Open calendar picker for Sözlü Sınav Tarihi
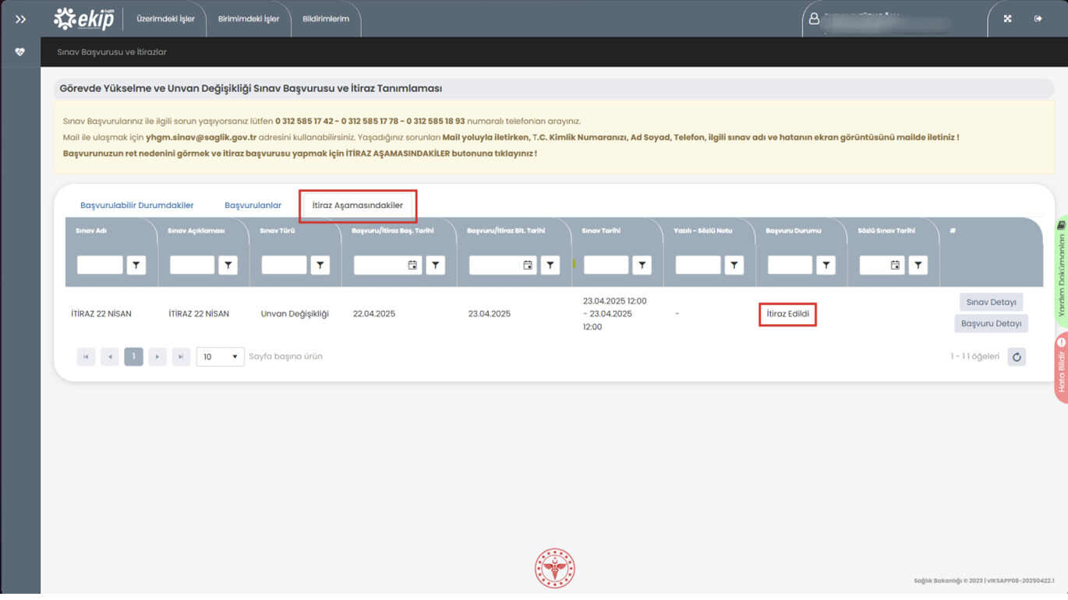1068x600 pixels. pos(896,266)
